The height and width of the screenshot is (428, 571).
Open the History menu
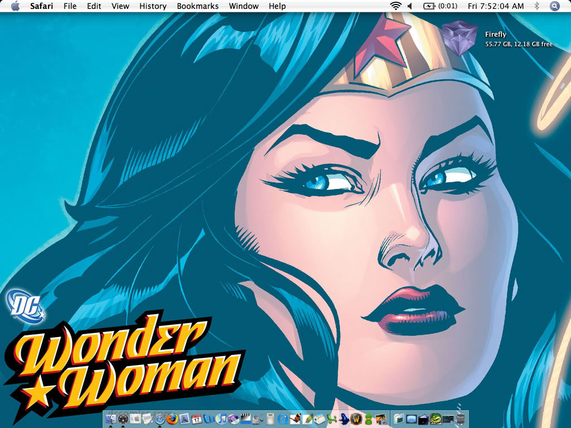153,6
